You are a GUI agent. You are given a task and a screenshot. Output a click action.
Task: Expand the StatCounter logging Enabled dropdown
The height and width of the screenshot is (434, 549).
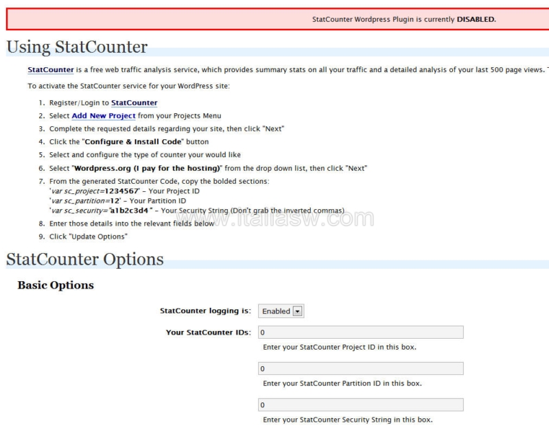coord(281,311)
